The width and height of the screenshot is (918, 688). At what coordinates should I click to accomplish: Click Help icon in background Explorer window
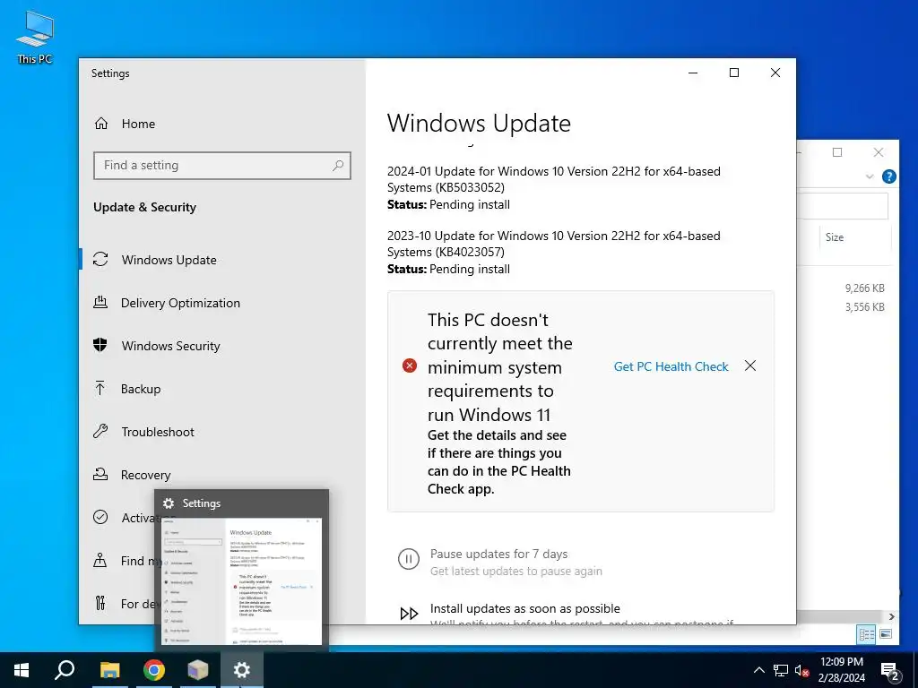888,176
